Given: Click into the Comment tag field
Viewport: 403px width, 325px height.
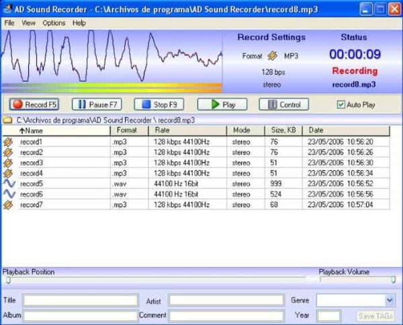Looking at the screenshot, I should (226, 316).
